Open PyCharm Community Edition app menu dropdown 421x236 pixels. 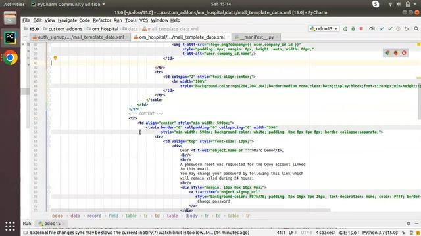pos(68,4)
